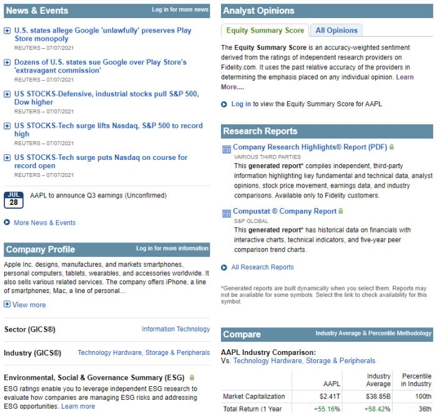The image size is (437, 413).
Task: Click the +55.16% total return value
Action: pyautogui.click(x=327, y=409)
